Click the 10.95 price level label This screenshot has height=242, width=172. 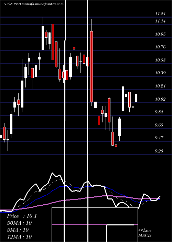pos(160,34)
